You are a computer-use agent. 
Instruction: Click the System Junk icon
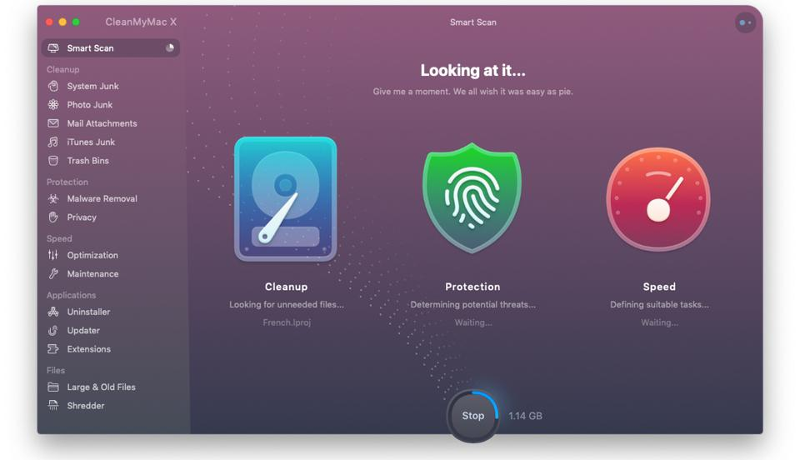click(53, 86)
